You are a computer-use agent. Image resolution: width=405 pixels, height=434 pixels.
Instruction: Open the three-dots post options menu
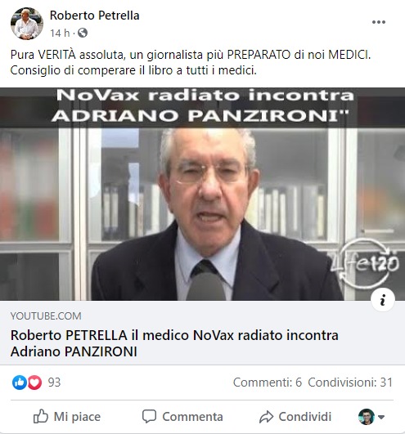pyautogui.click(x=379, y=22)
